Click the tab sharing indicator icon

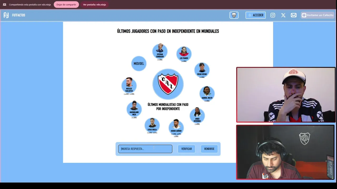pos(4,4)
